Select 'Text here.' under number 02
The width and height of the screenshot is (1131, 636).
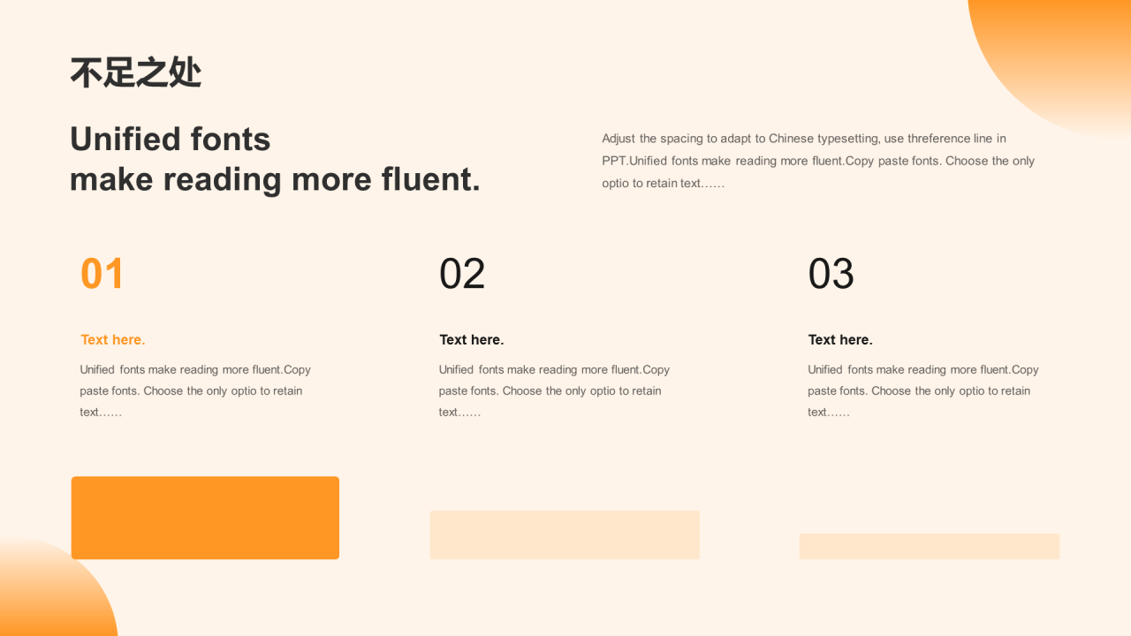472,340
